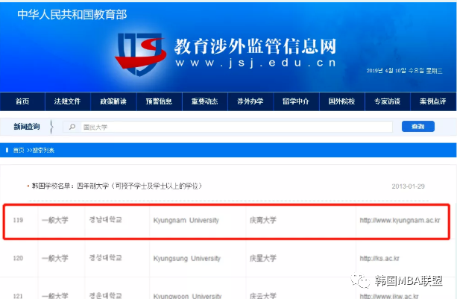This screenshot has width=457, height=299.
Task: Click the blue 查询 search button
Action: tap(418, 127)
